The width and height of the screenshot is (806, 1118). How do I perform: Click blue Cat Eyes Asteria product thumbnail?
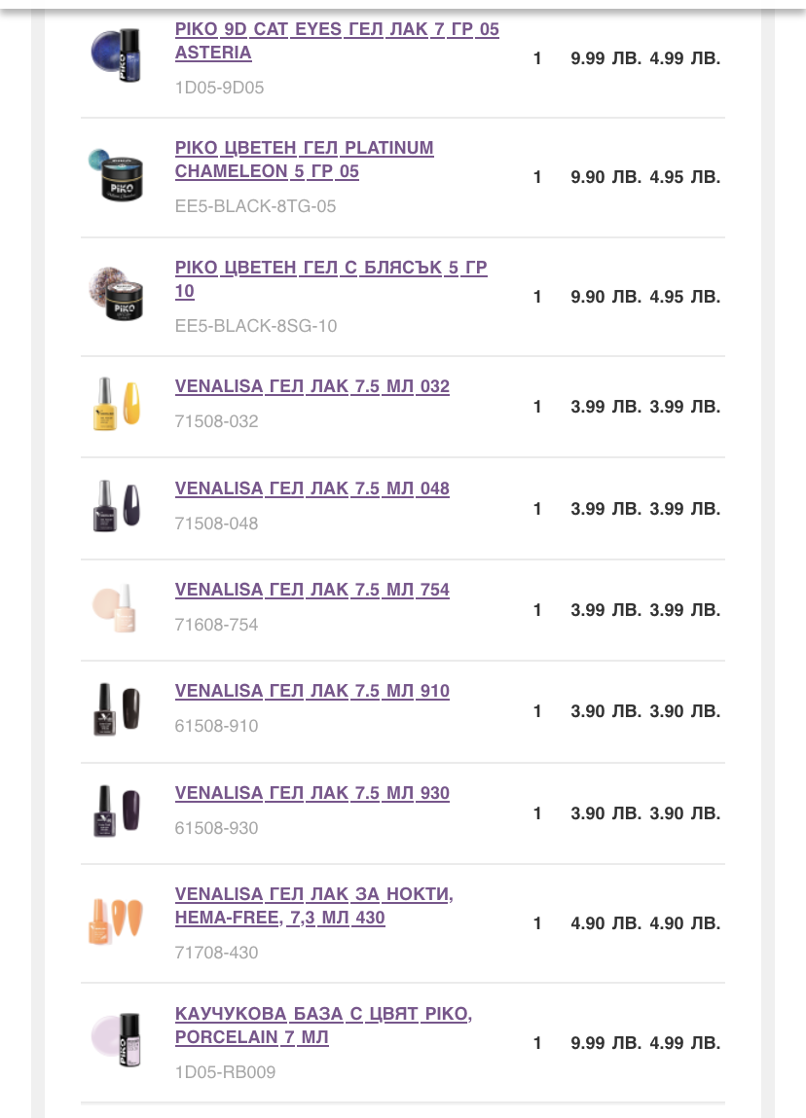tap(116, 54)
